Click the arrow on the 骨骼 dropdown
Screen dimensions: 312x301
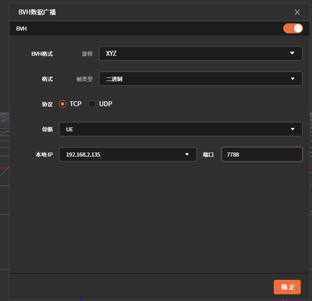[x=293, y=129]
